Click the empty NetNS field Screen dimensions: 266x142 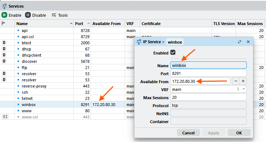(208, 113)
